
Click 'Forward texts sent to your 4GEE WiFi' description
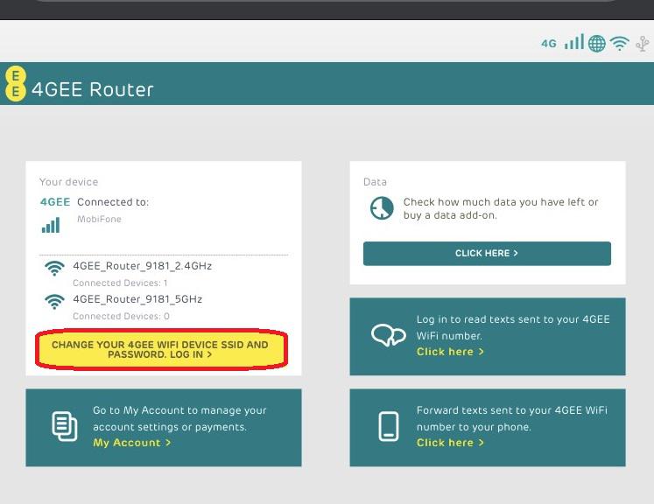tap(512, 418)
